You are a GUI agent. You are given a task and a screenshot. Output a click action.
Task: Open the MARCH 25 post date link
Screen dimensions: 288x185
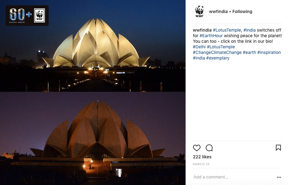201,164
